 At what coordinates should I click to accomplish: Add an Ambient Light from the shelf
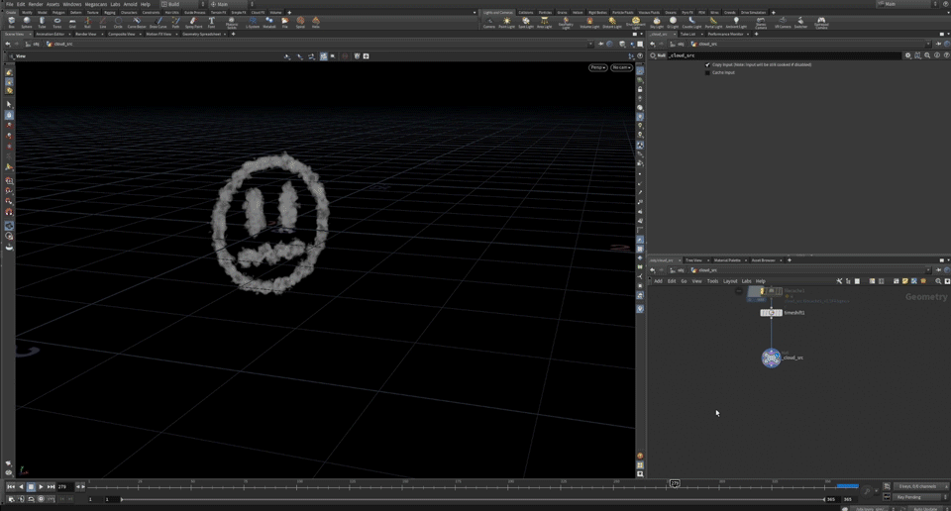click(x=736, y=23)
